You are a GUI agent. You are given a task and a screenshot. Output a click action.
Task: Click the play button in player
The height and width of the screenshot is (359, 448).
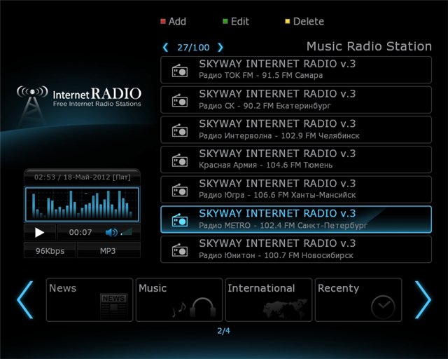pos(39,232)
